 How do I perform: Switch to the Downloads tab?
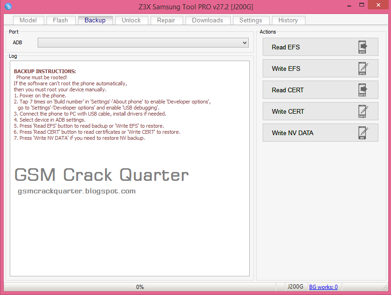208,20
